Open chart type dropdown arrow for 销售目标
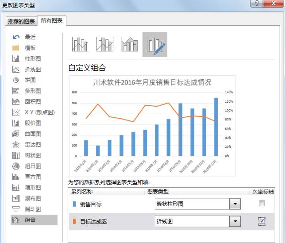The width and height of the screenshot is (285, 243). tap(235, 204)
